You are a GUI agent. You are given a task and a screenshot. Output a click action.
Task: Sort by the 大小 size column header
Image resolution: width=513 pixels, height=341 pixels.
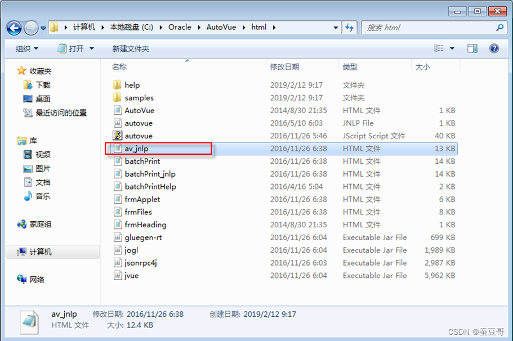tap(422, 67)
